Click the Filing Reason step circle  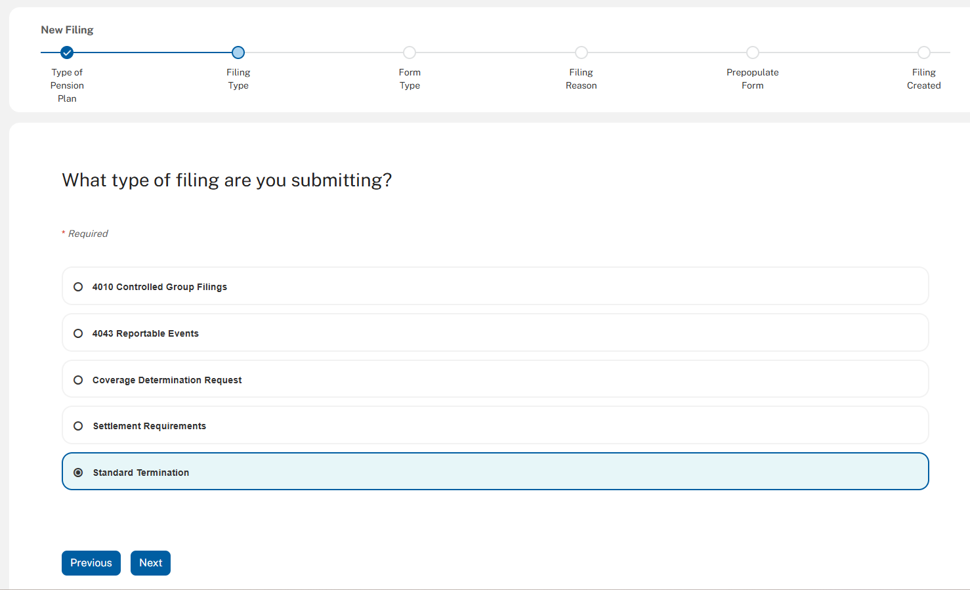[x=581, y=53]
